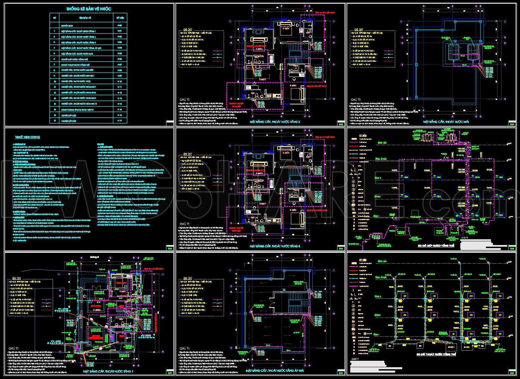
Task: Select the N 17 code cell in the table
Action: click(x=119, y=121)
